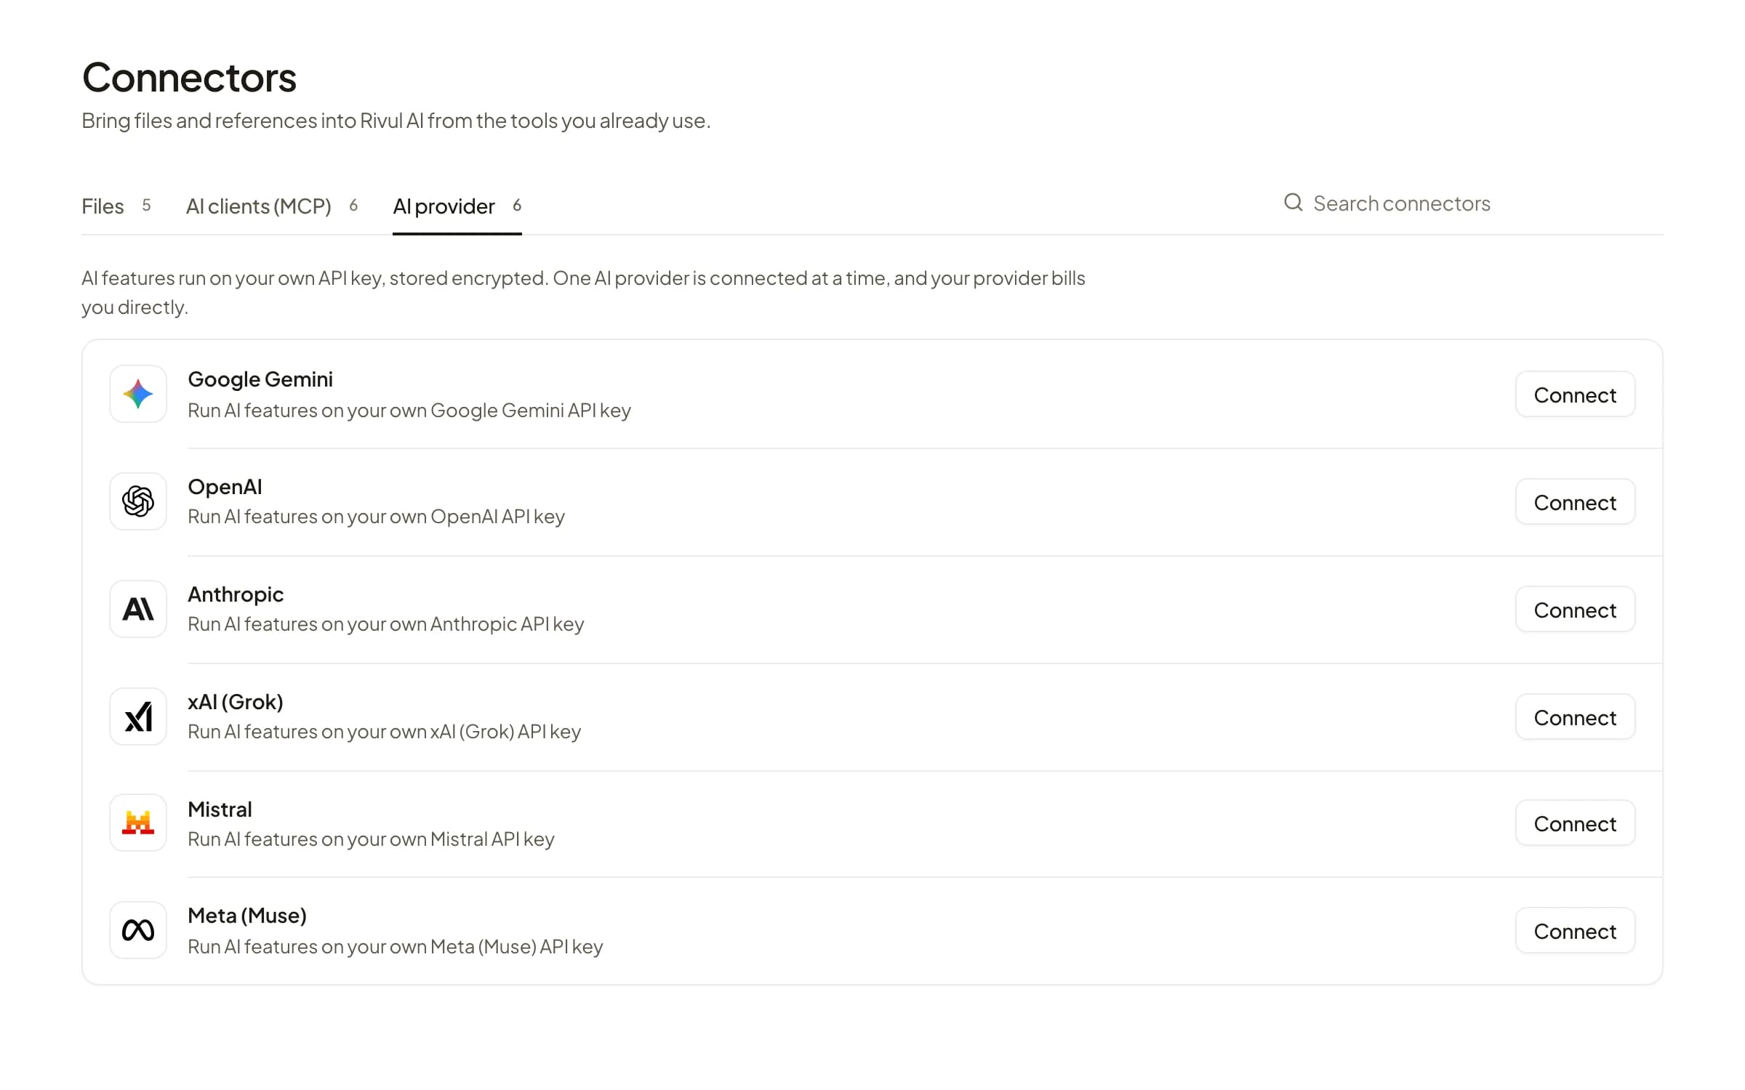
Task: Focus the Search connectors field
Action: coord(1472,203)
